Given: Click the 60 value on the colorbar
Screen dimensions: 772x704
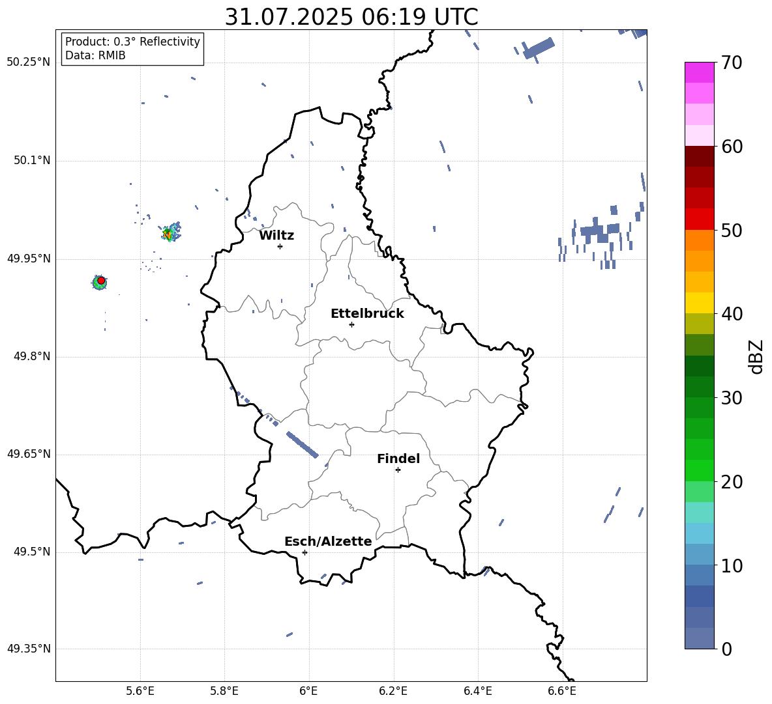Looking at the screenshot, I should [732, 147].
